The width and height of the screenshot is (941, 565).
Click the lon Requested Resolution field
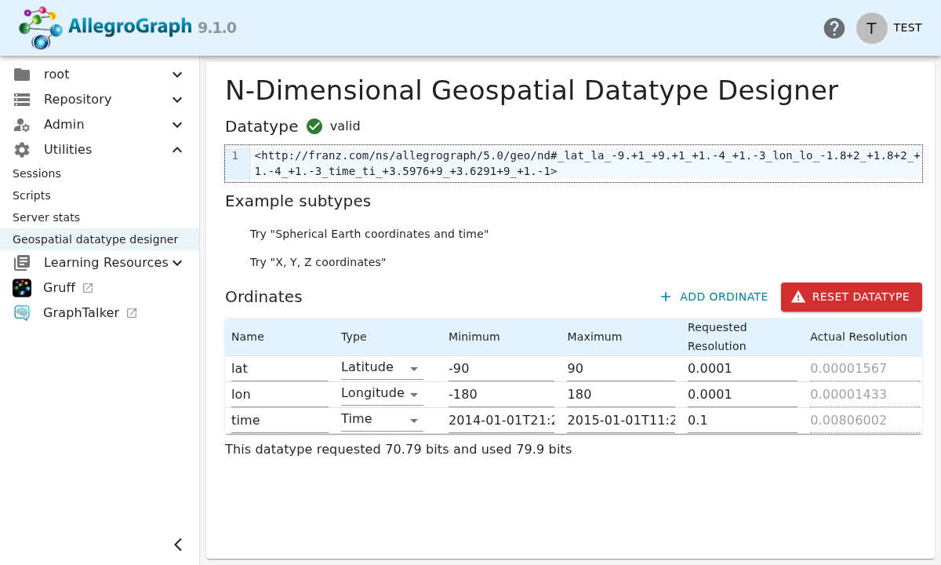click(743, 395)
